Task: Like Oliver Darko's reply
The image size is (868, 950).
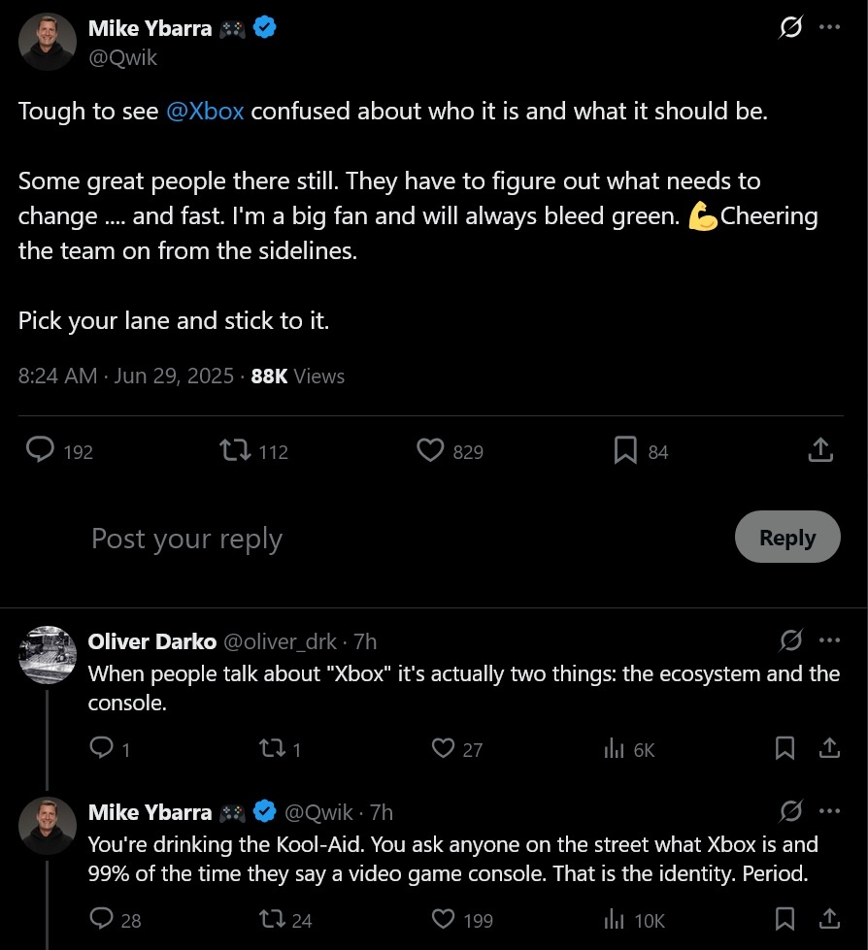Action: pos(444,749)
